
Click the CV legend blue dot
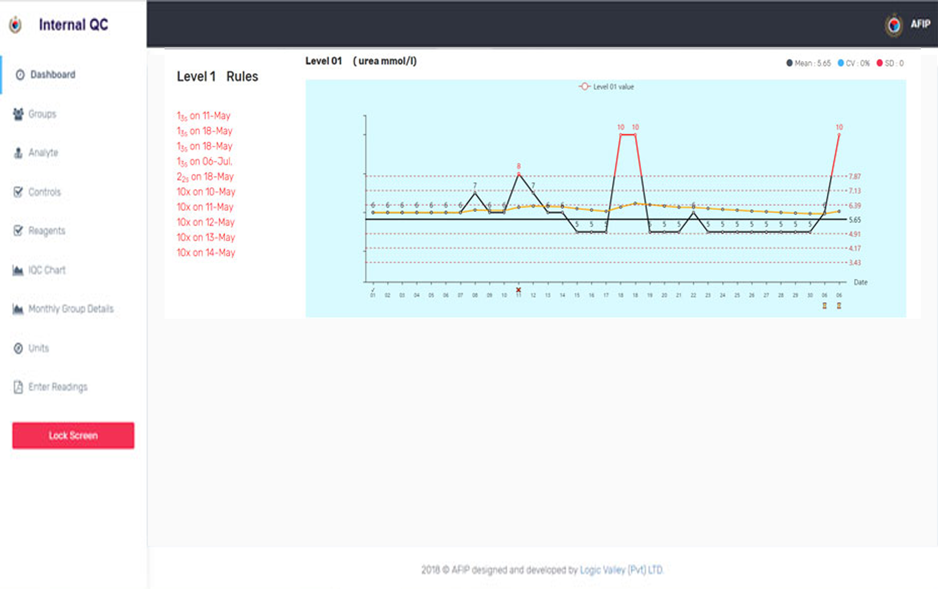click(841, 63)
